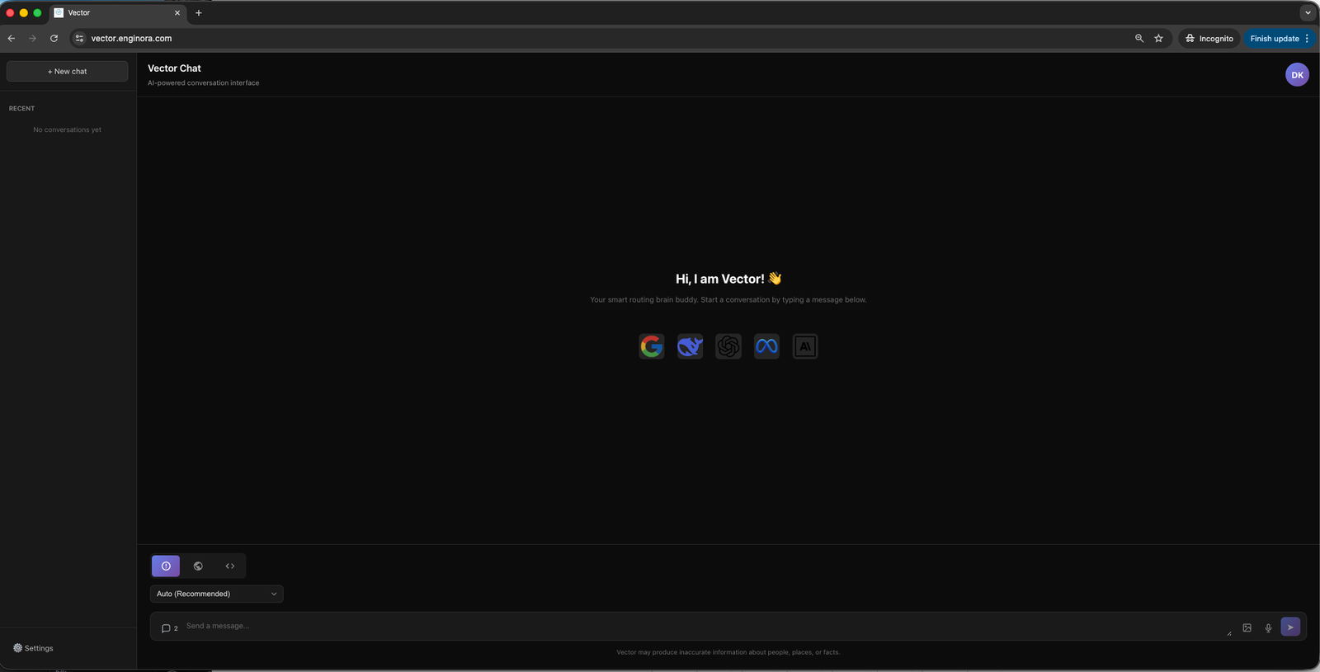This screenshot has width=1320, height=672.
Task: Start a new chat
Action: point(67,72)
